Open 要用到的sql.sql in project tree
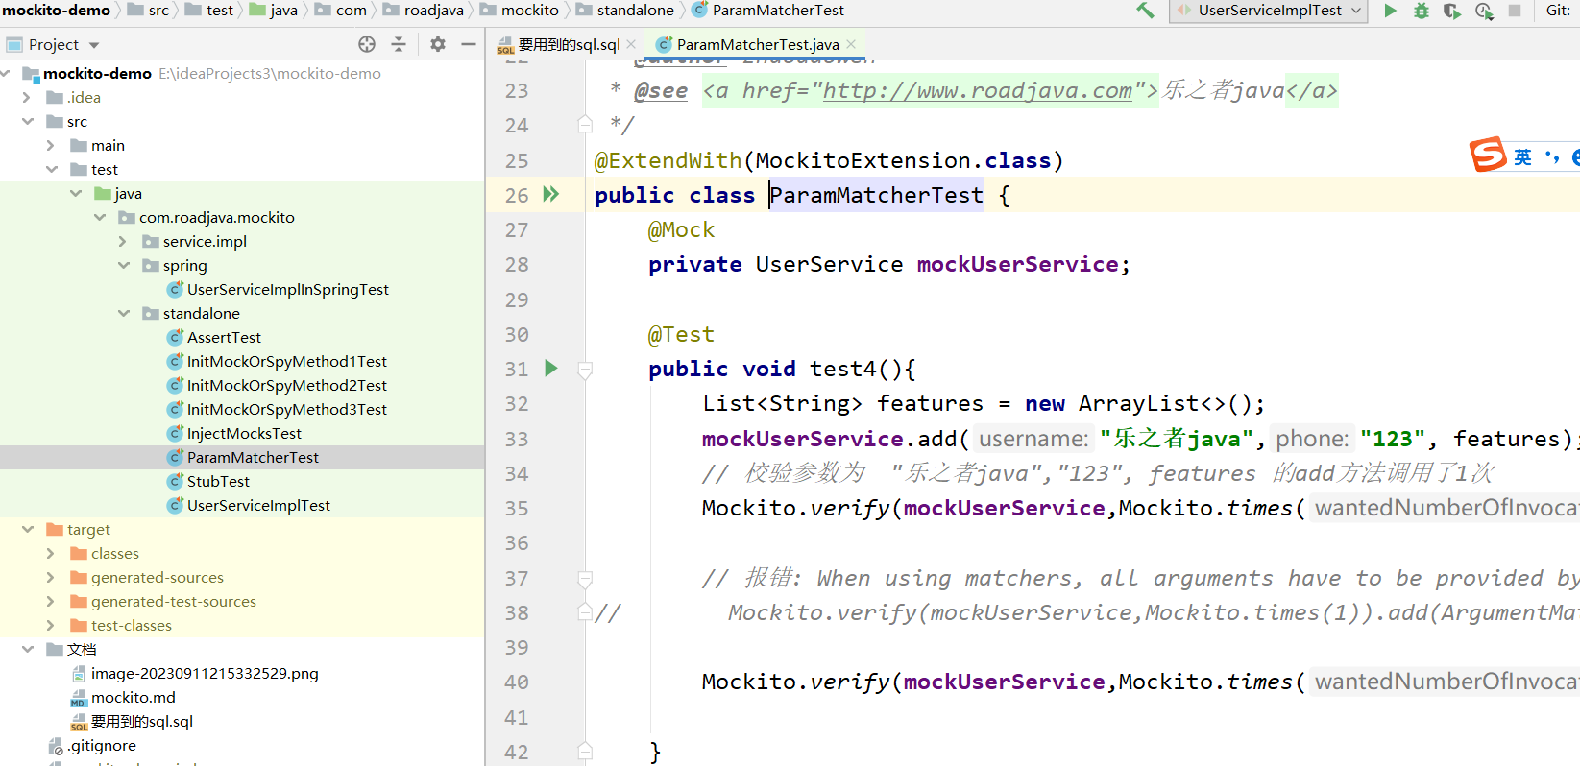This screenshot has width=1580, height=766. tap(141, 721)
